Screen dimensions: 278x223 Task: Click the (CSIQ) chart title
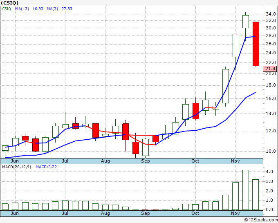9,3
